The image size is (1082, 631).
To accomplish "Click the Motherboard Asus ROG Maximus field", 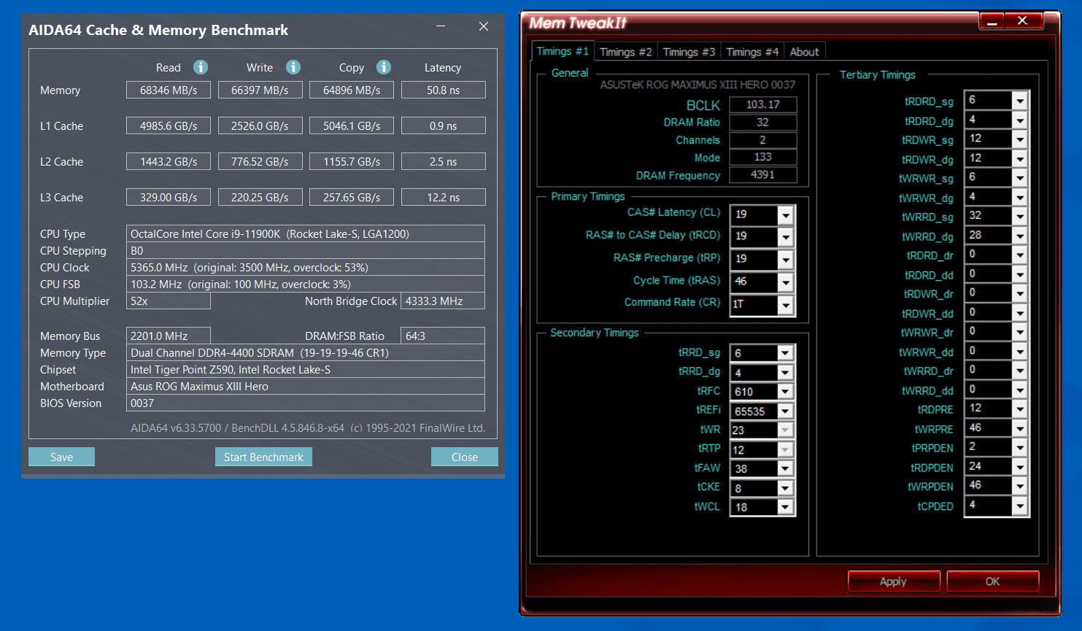I will (306, 386).
